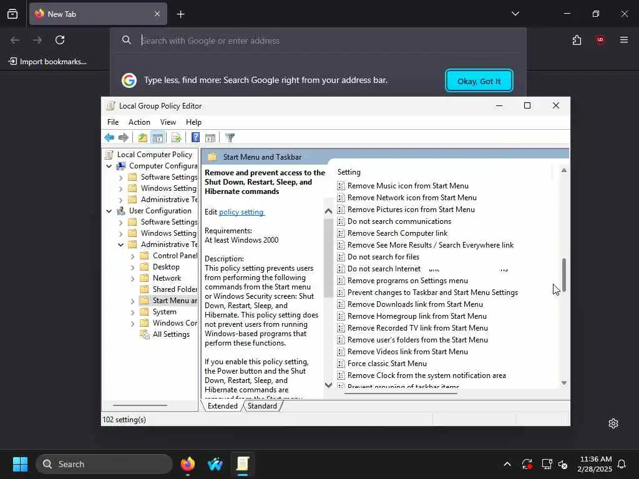This screenshot has width=639, height=479.
Task: Expand System tree node
Action: pos(132,312)
